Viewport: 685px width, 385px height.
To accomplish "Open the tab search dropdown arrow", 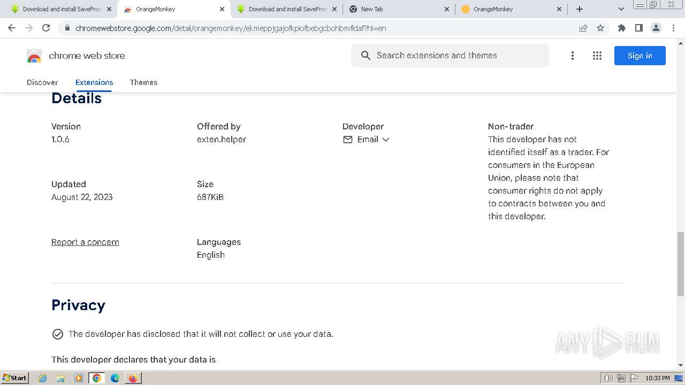I will point(621,9).
